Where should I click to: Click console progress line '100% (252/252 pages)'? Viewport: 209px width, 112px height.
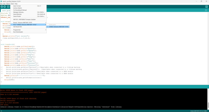tap(23, 92)
